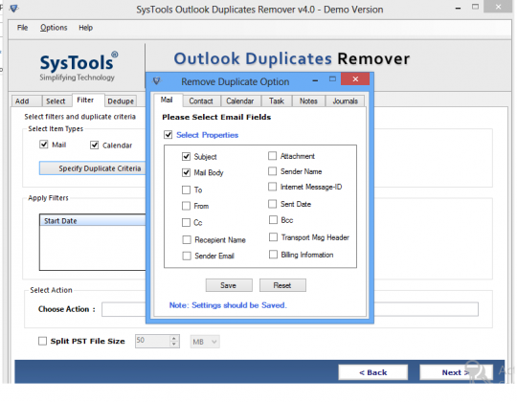Screen dimensions: 517x402
Task: Close the main SysTools window
Action: click(x=498, y=7)
